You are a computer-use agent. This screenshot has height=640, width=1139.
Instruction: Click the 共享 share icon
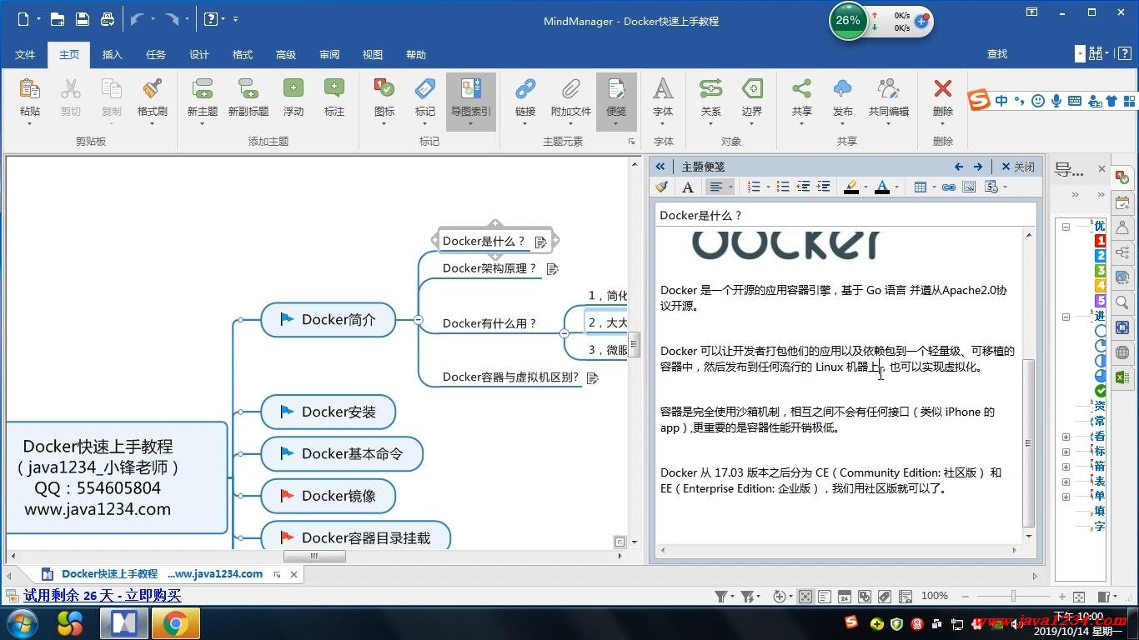tap(801, 88)
